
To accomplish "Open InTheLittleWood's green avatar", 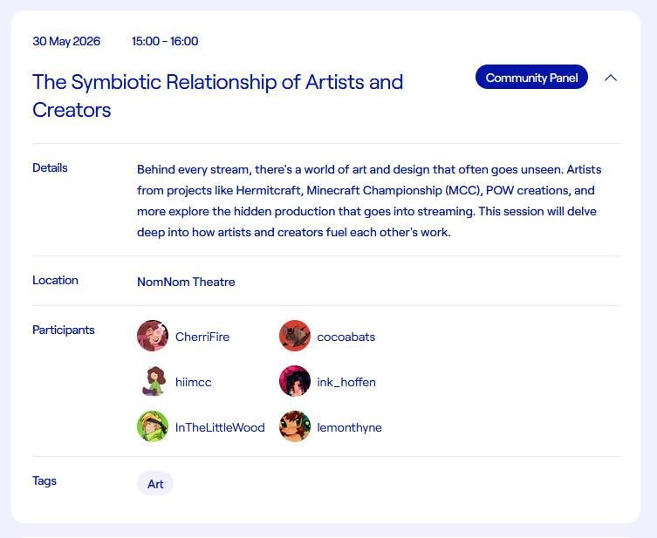I will pos(153,426).
